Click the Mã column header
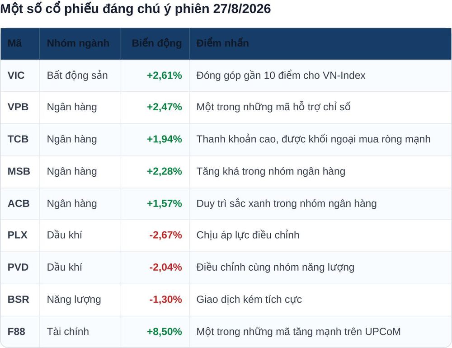The height and width of the screenshot is (348, 452). (x=15, y=43)
